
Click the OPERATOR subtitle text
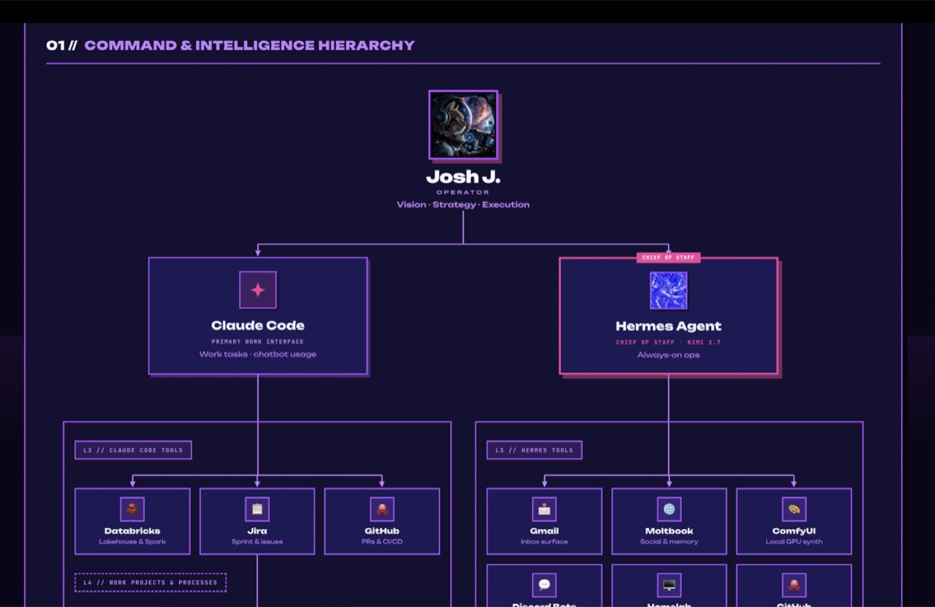463,192
